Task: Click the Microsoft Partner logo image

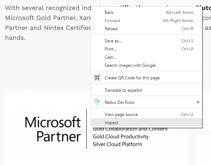Action: [x=53, y=129]
